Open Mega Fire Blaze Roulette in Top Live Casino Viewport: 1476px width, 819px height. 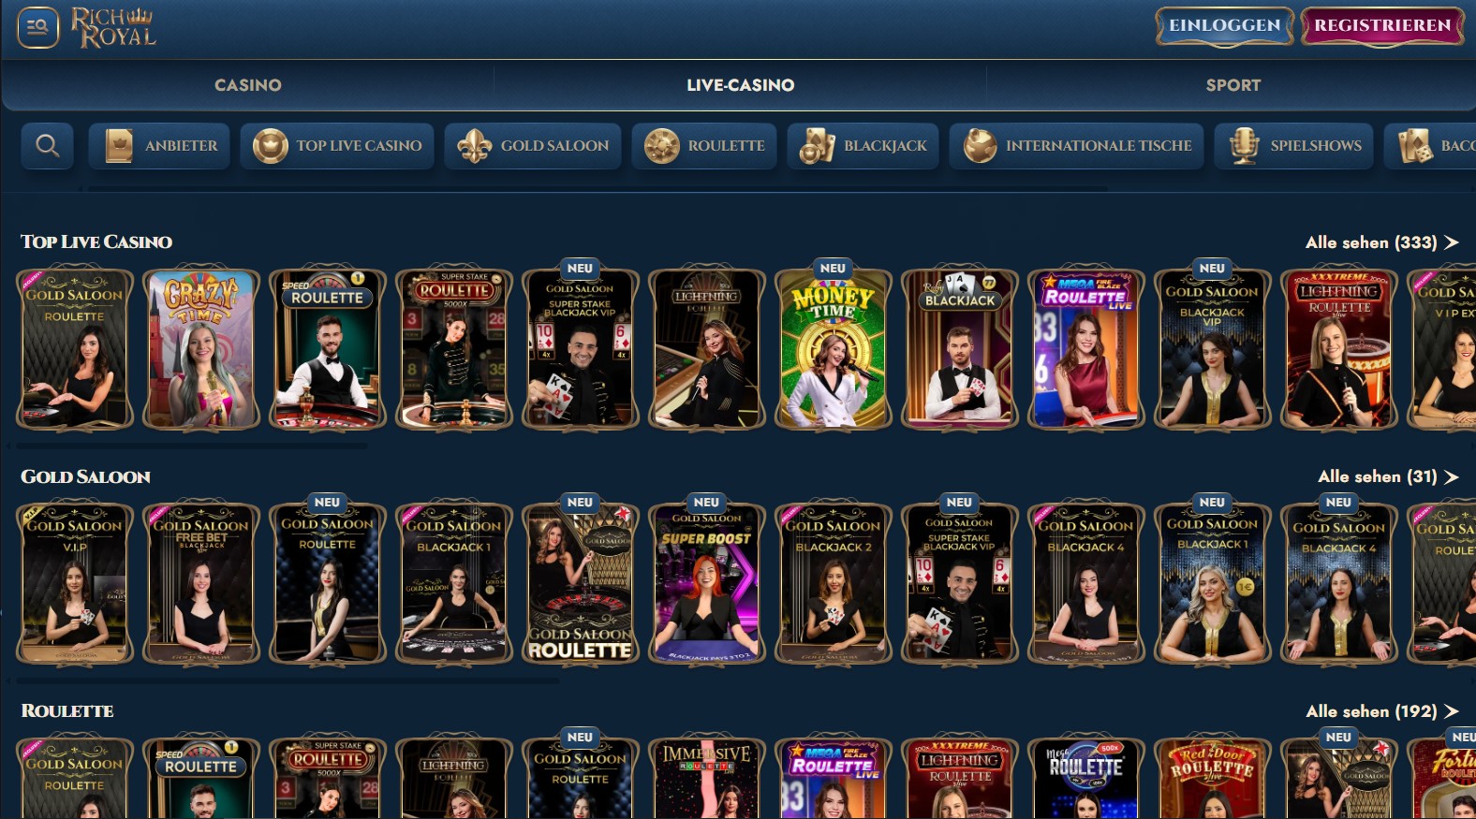pyautogui.click(x=1086, y=348)
